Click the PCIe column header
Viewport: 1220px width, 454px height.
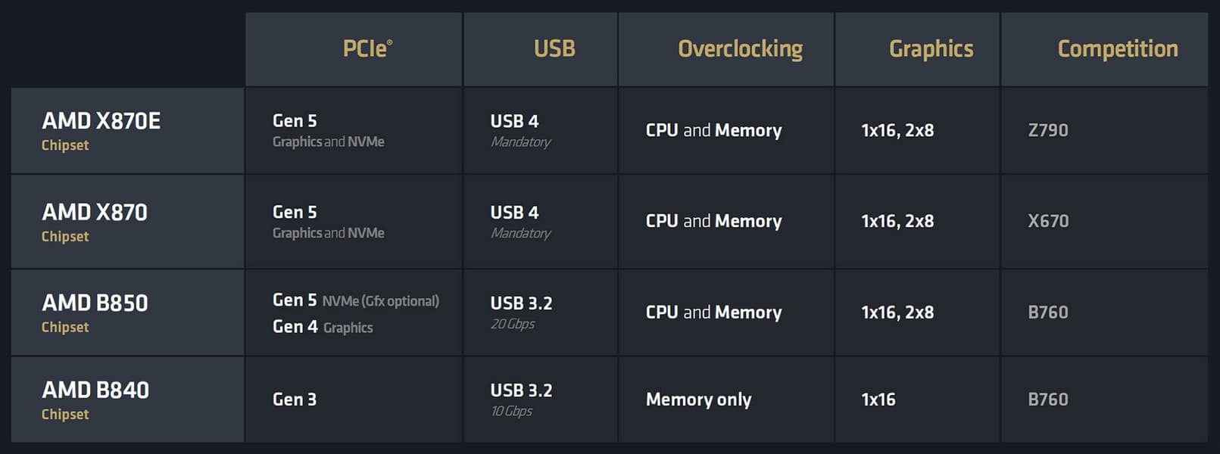[x=367, y=49]
